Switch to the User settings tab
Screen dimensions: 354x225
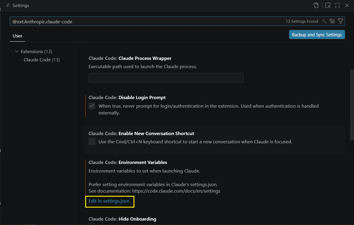click(x=17, y=36)
